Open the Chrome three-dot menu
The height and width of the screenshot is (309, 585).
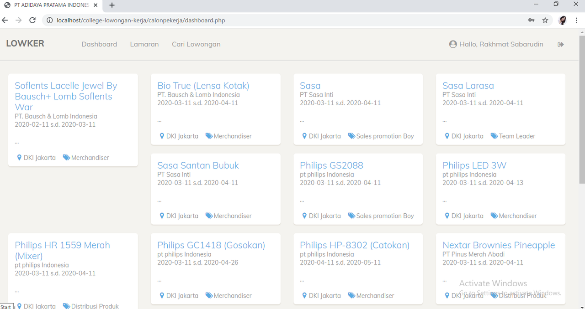[x=577, y=20]
